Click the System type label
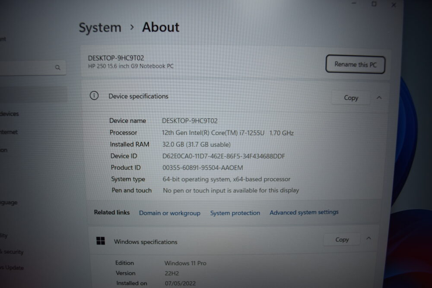Image resolution: width=432 pixels, height=288 pixels. pos(128,179)
